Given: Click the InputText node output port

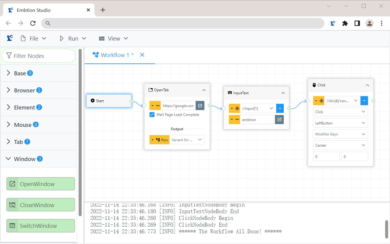Looking at the screenshot, I should [x=289, y=108].
